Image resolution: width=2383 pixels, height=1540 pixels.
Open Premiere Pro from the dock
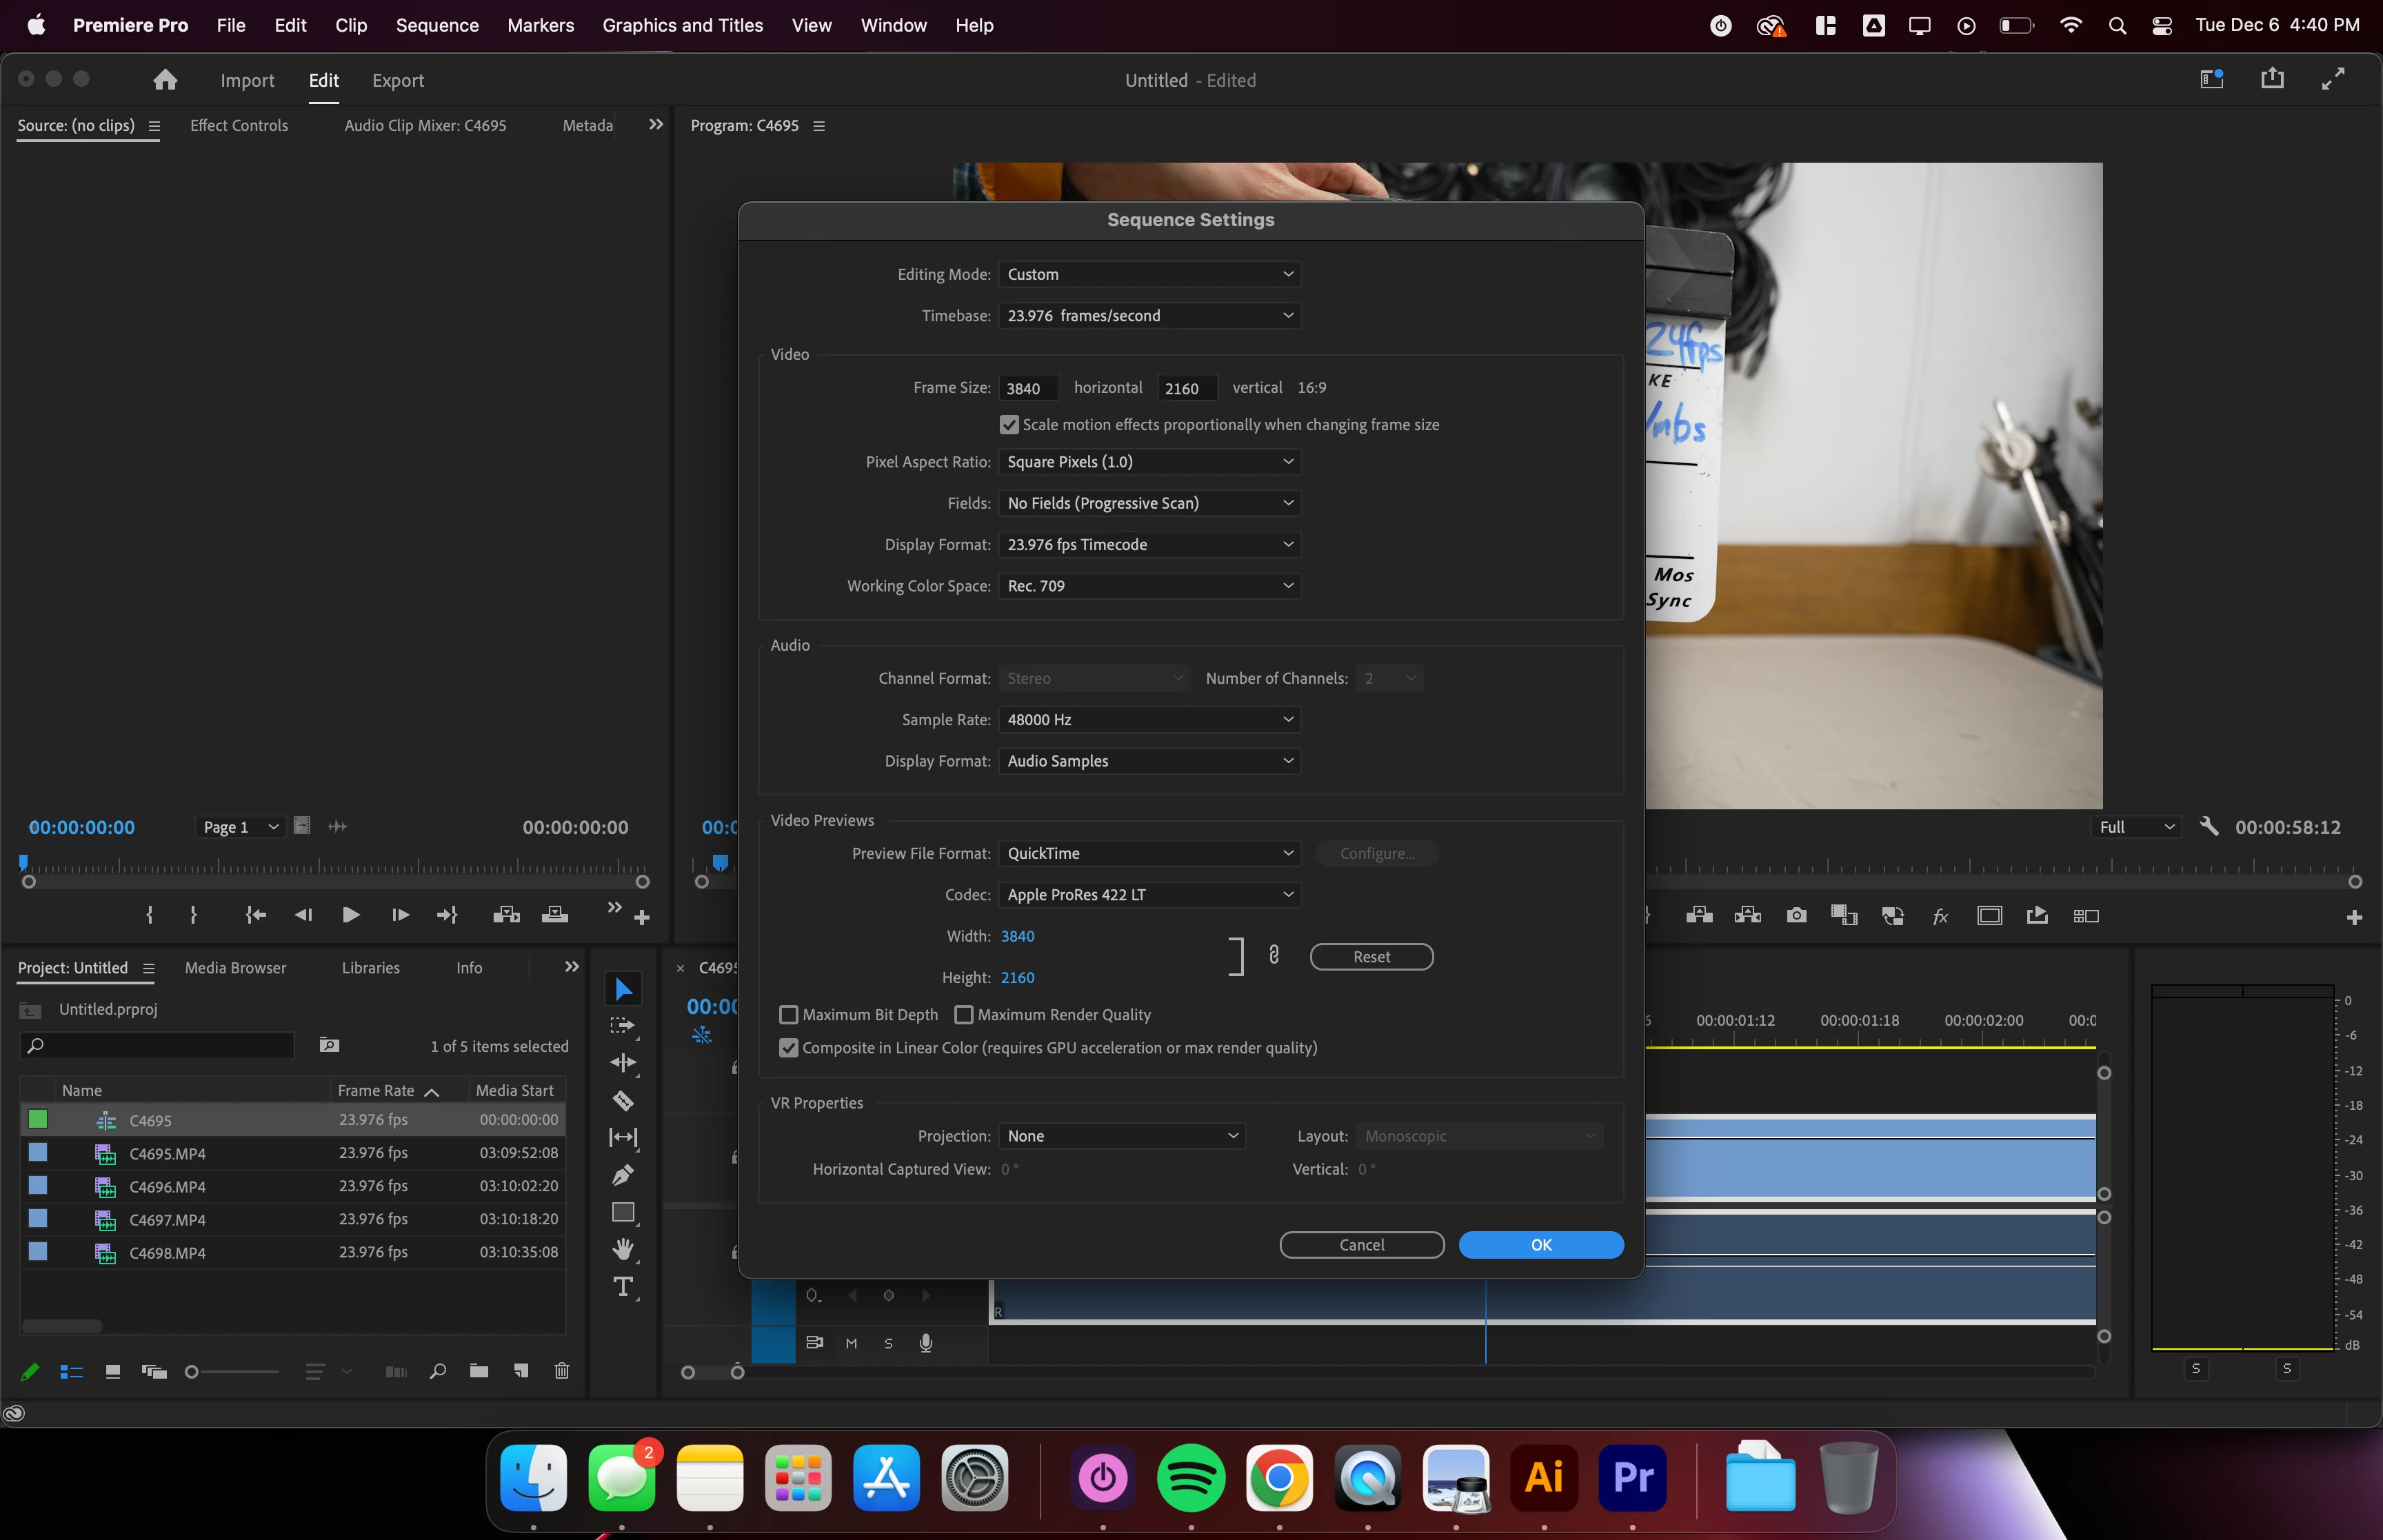click(x=1632, y=1477)
